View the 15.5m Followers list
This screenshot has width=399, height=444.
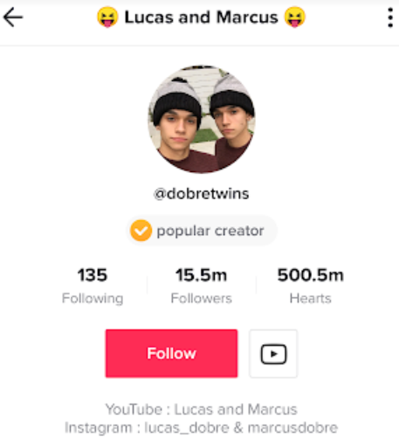coord(202,286)
